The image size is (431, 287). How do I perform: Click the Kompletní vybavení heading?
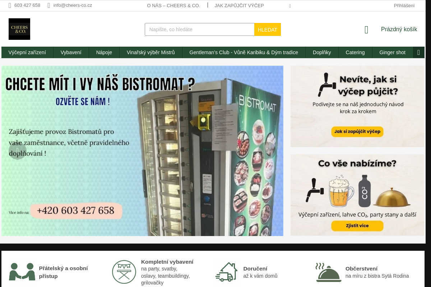click(167, 262)
